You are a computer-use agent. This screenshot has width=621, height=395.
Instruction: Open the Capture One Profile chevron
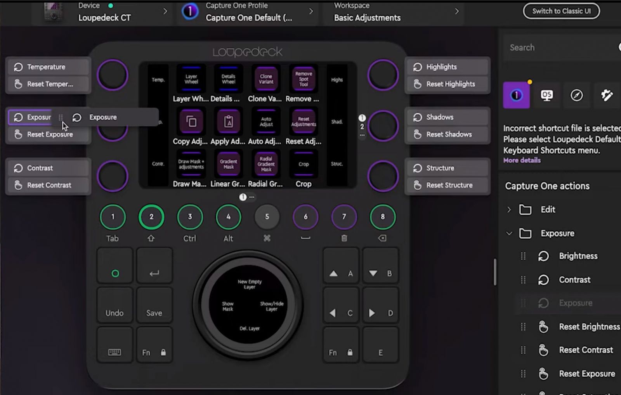pos(311,12)
